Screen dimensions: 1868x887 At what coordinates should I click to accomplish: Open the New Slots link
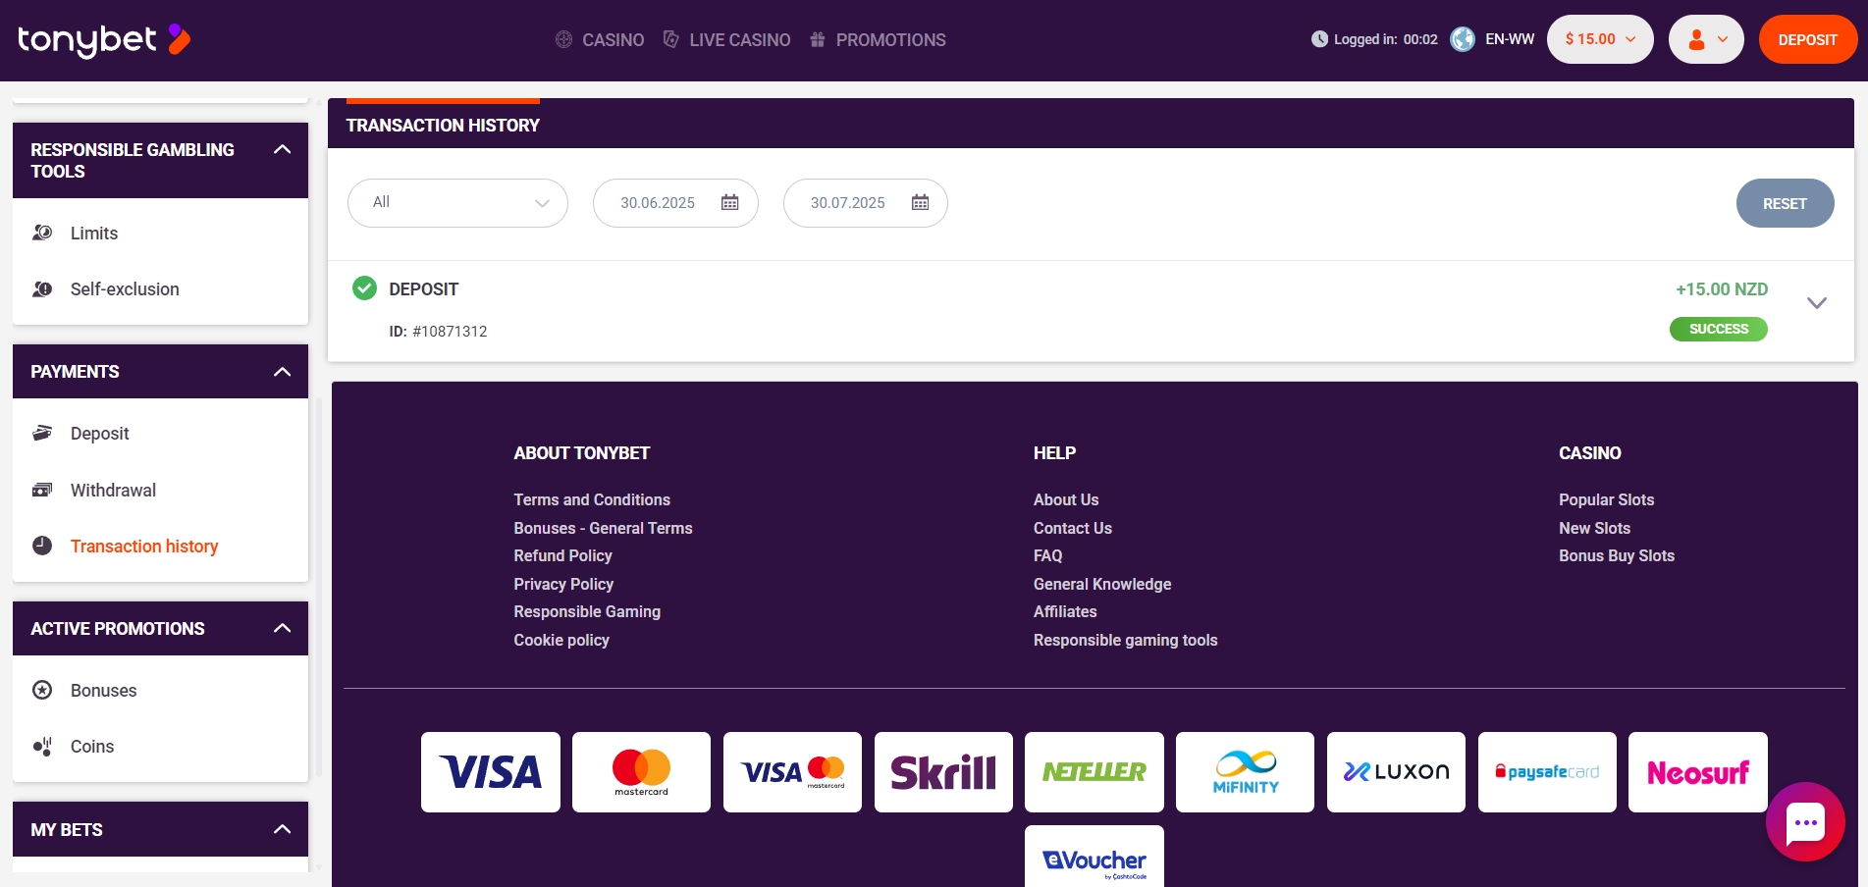point(1594,528)
